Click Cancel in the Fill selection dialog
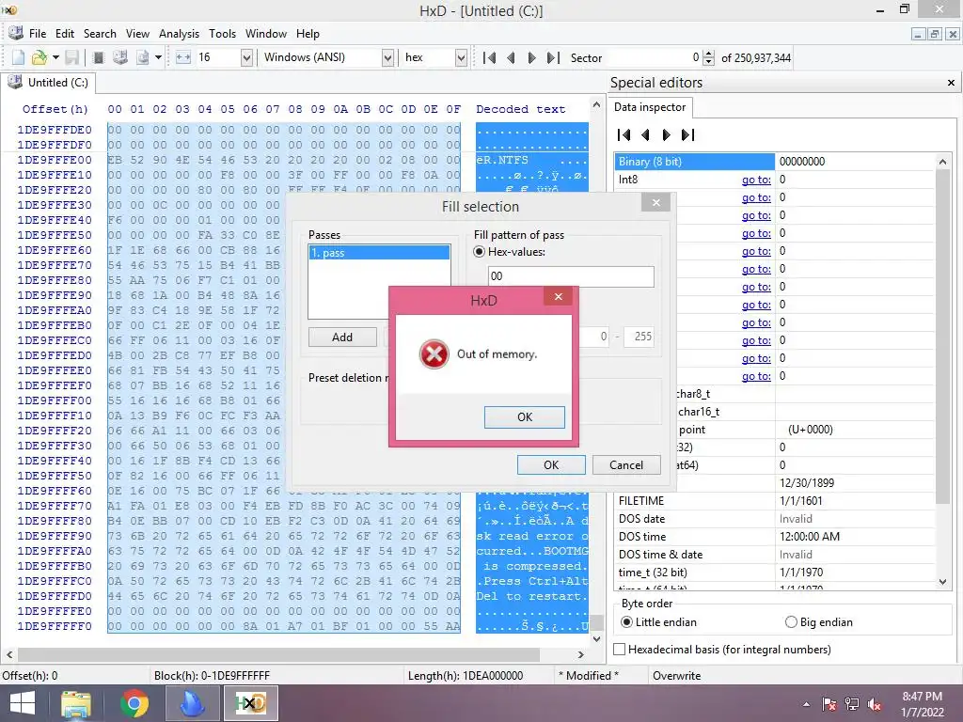The image size is (963, 722). click(626, 464)
